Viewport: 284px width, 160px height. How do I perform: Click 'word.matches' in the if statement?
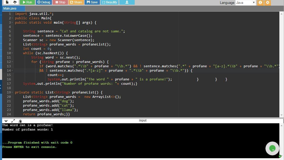60,66
